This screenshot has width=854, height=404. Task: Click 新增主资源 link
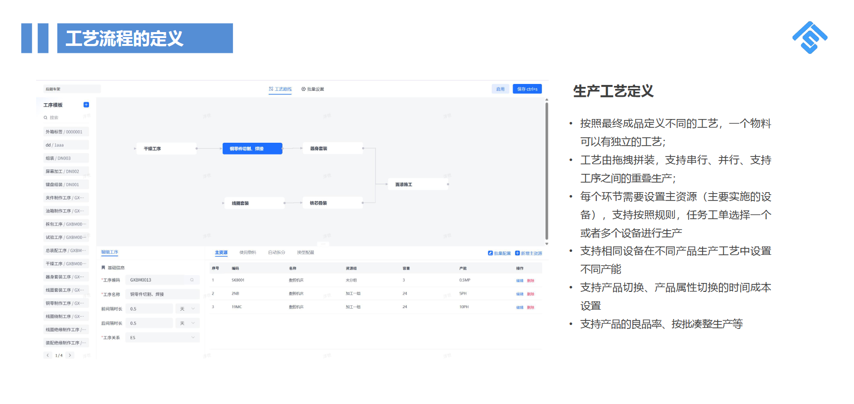528,253
